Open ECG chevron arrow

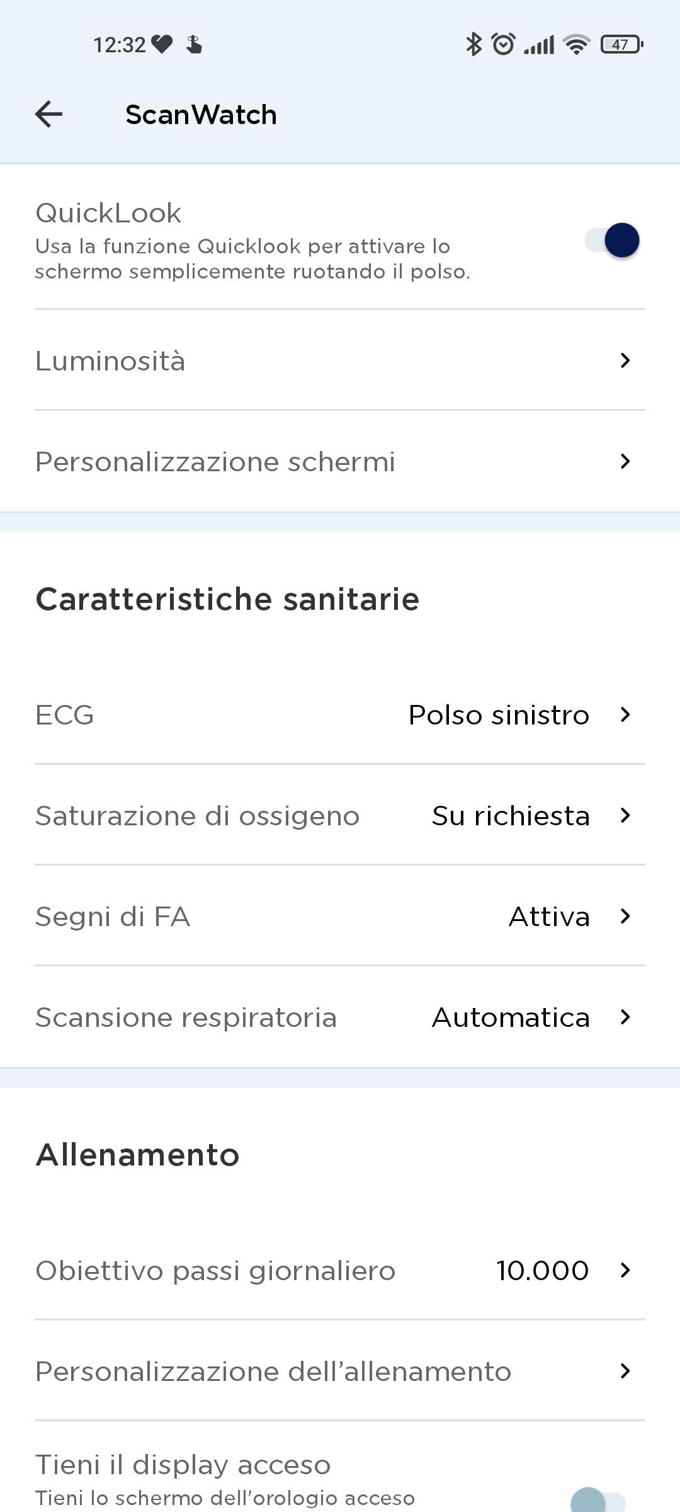pyautogui.click(x=625, y=714)
